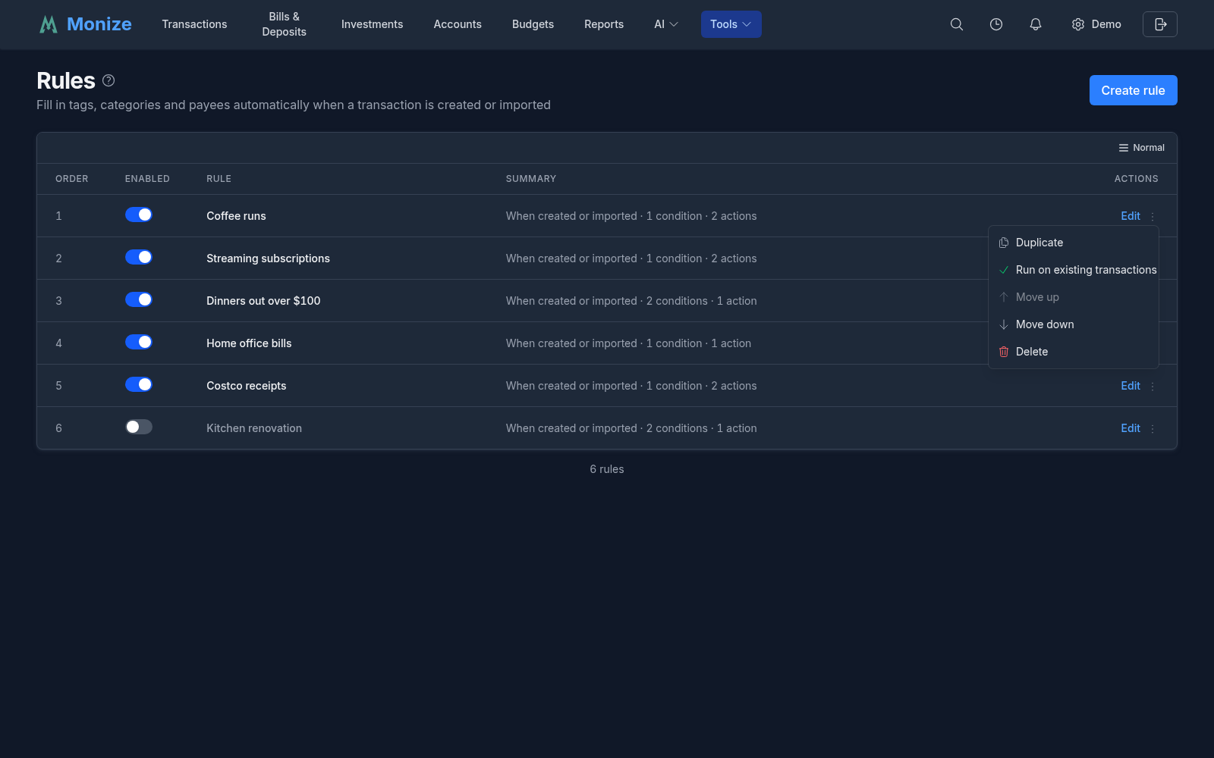Enable the Kitchen renovation rule toggle
This screenshot has width=1214, height=758.
click(139, 427)
